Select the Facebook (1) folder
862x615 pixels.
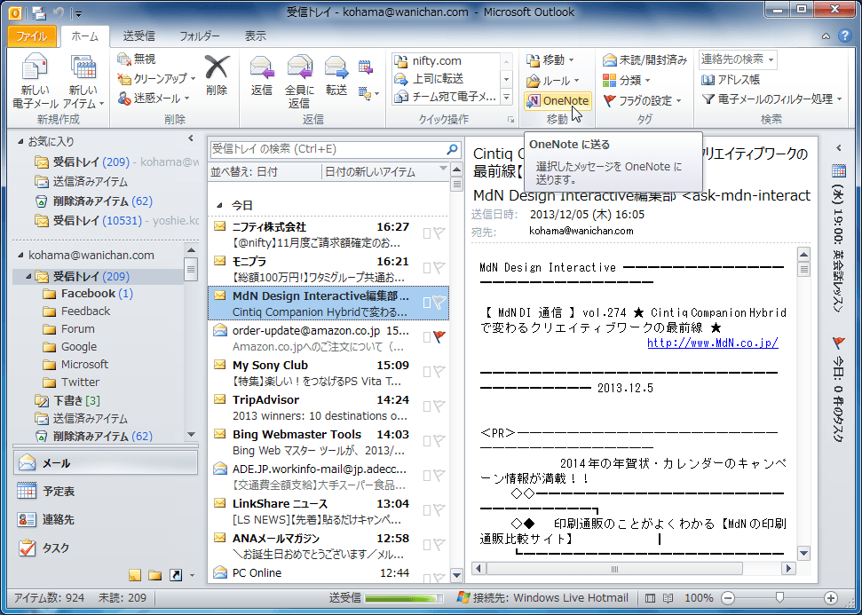pyautogui.click(x=97, y=294)
